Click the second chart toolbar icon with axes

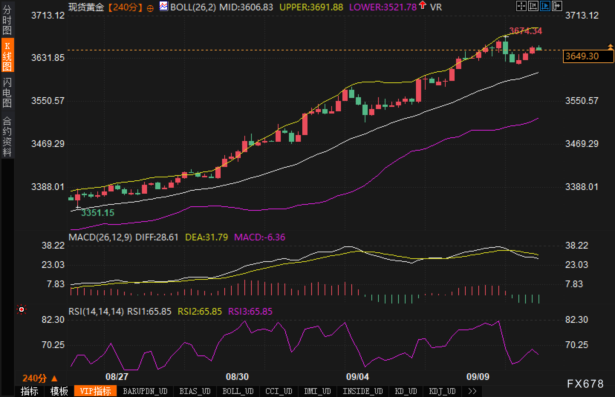[533, 6]
